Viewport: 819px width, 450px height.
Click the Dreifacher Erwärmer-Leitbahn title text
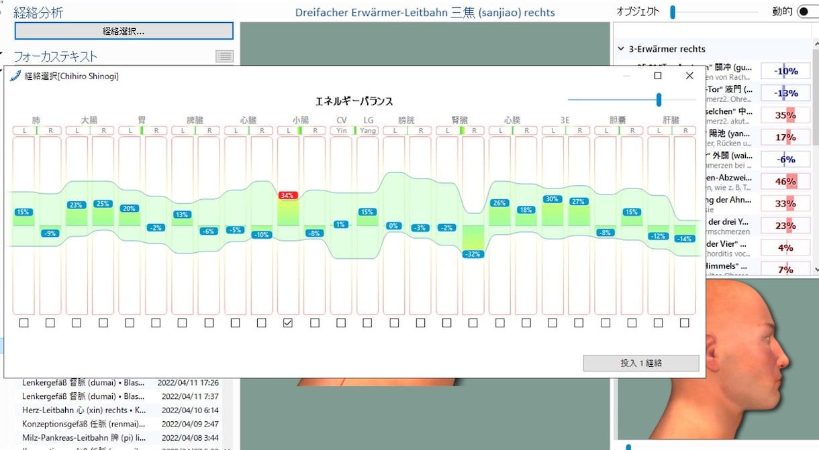pos(425,12)
